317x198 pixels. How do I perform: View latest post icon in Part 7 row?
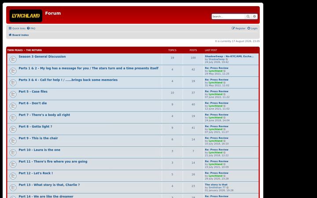click(225, 117)
